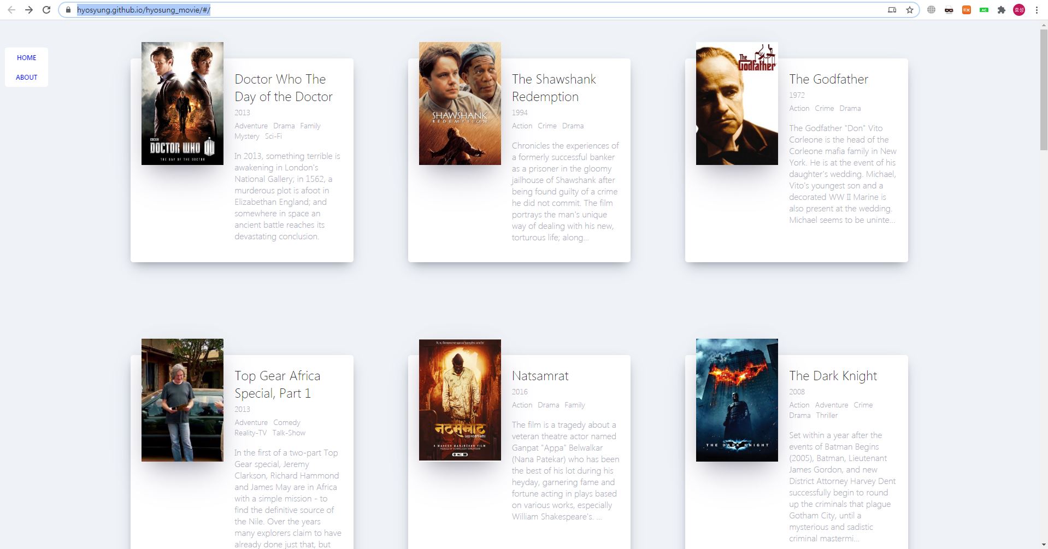Image resolution: width=1048 pixels, height=549 pixels.
Task: Navigate to ABOUT in the side menu
Action: (26, 78)
